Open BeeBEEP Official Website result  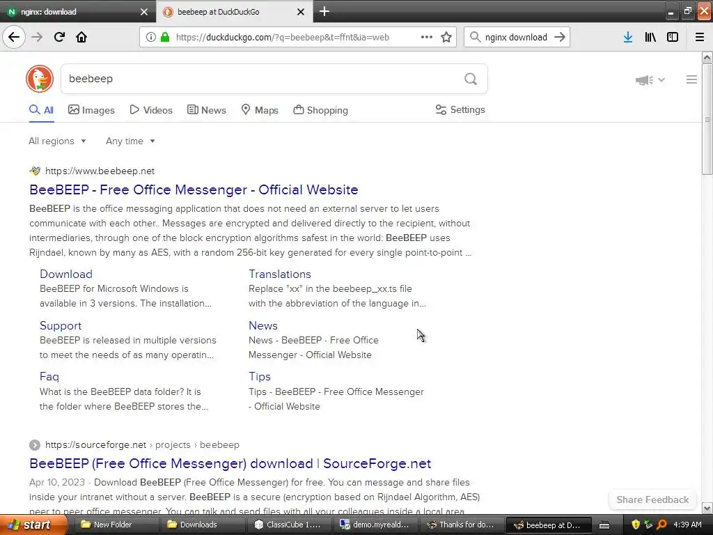coord(194,189)
